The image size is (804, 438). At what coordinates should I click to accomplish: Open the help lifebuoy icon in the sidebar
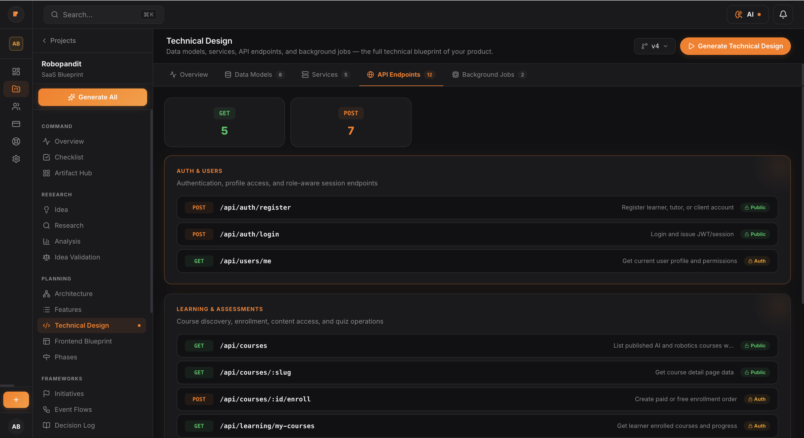click(x=16, y=141)
